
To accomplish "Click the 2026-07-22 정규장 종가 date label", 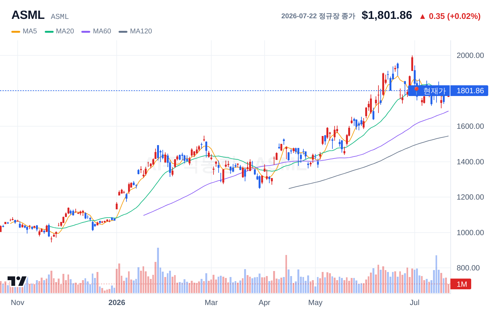I will point(318,16).
